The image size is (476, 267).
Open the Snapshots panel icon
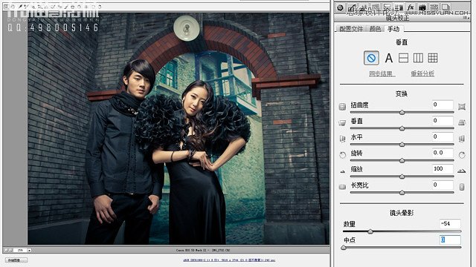tap(446, 7)
